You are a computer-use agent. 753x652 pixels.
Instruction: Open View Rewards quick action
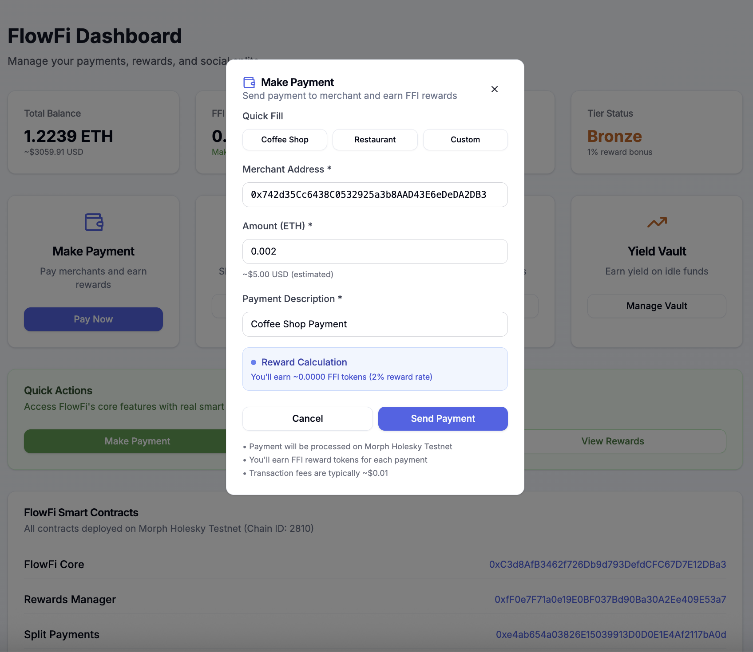612,441
